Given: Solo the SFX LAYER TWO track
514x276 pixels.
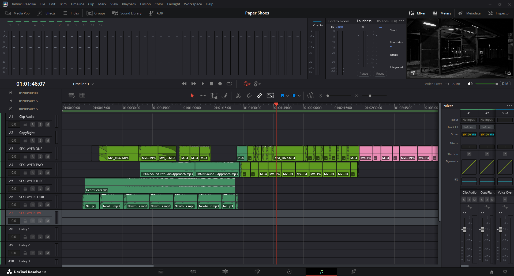Looking at the screenshot, I should coord(40,173).
